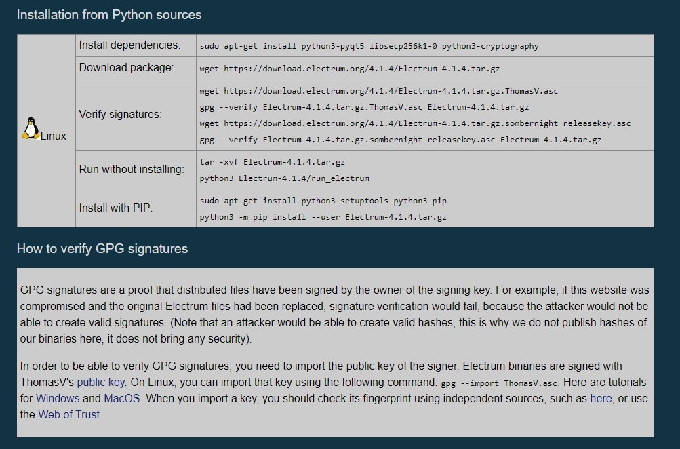Click the apt-get install dependencies command

point(369,46)
